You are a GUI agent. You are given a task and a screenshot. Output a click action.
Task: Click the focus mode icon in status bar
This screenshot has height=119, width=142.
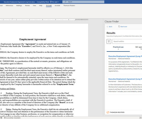point(140,118)
